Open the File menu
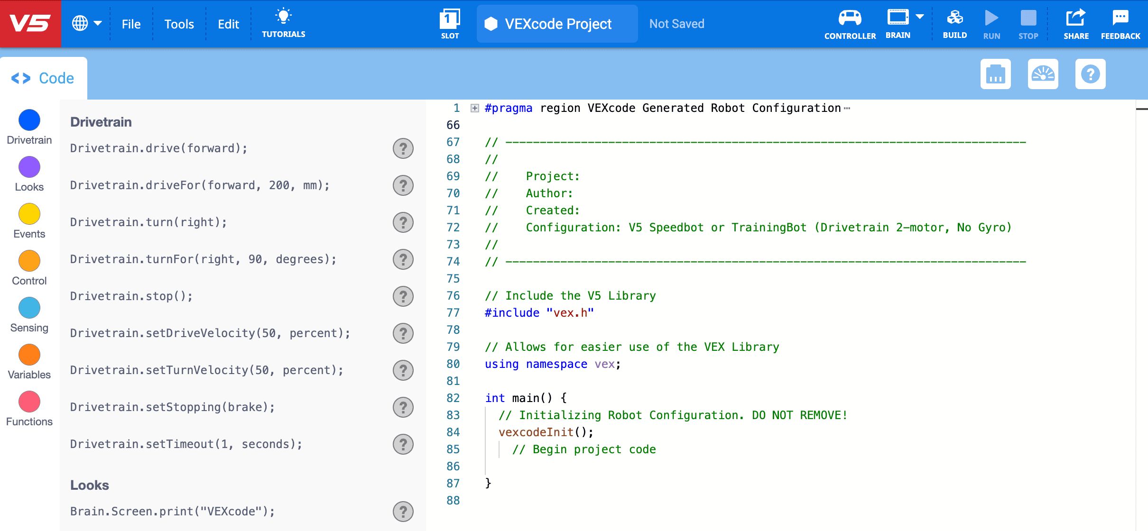Viewport: 1148px width, 531px height. coord(131,24)
